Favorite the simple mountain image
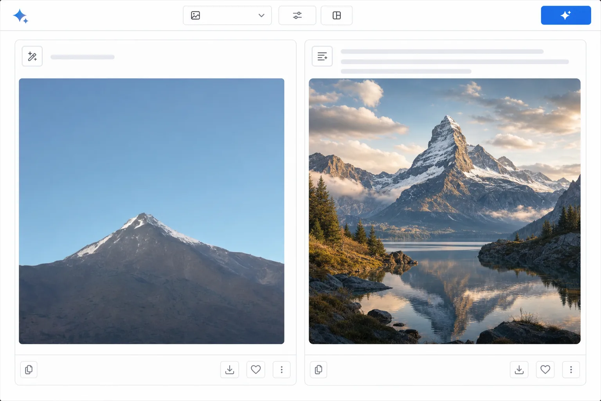The width and height of the screenshot is (601, 401). 256,369
